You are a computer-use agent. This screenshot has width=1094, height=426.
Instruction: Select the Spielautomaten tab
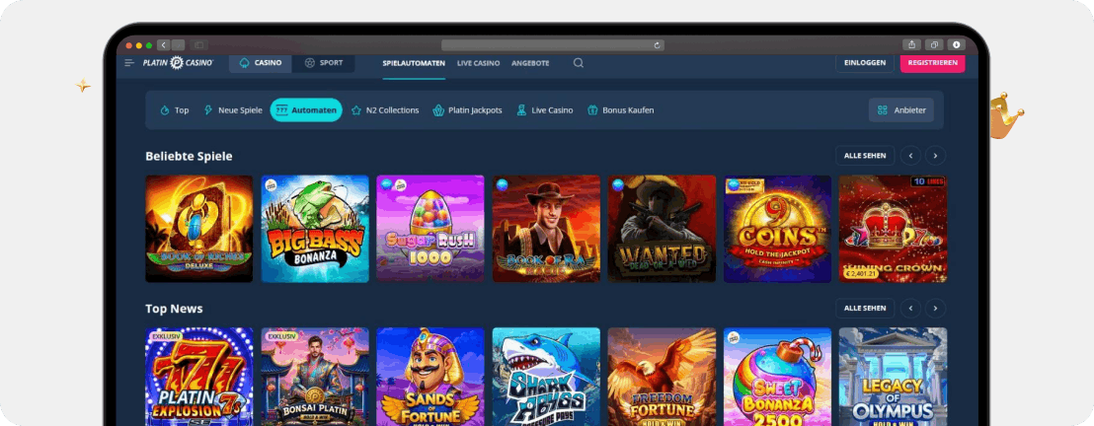tap(414, 63)
